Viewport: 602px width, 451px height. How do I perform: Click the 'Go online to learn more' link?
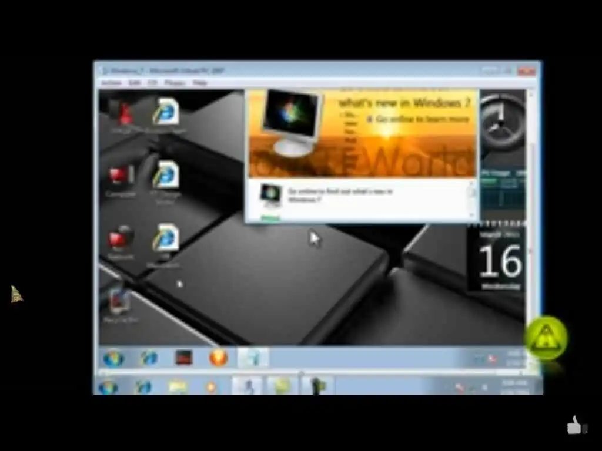click(422, 119)
